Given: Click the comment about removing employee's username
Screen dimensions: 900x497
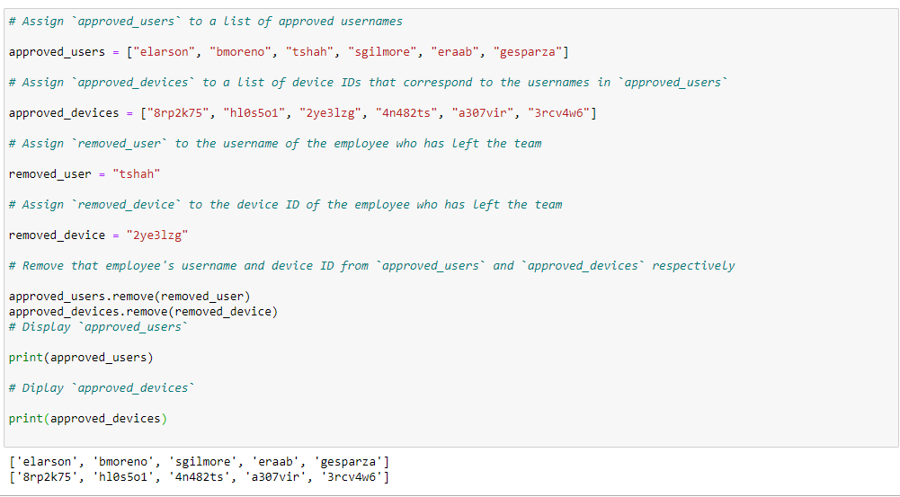Looking at the screenshot, I should (x=372, y=266).
